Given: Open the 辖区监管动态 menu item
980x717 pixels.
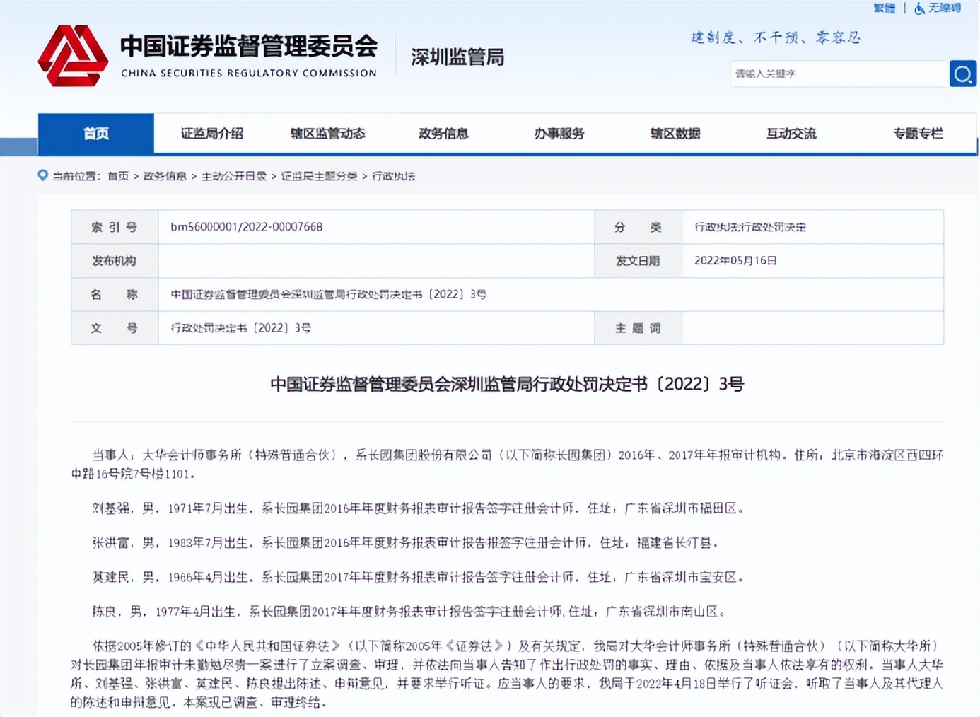Looking at the screenshot, I should [328, 133].
